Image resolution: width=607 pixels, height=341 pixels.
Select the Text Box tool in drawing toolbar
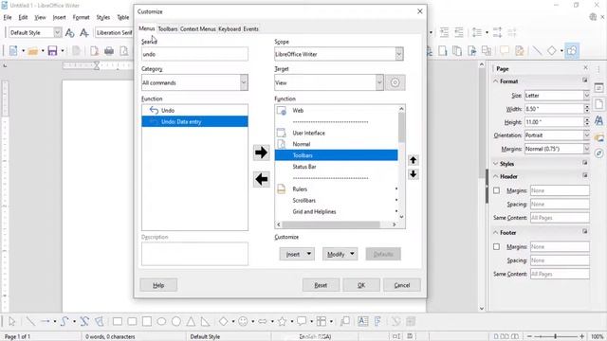pos(362,321)
